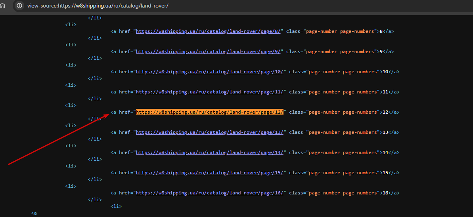Open the site info icon in address bar

tap(19, 6)
